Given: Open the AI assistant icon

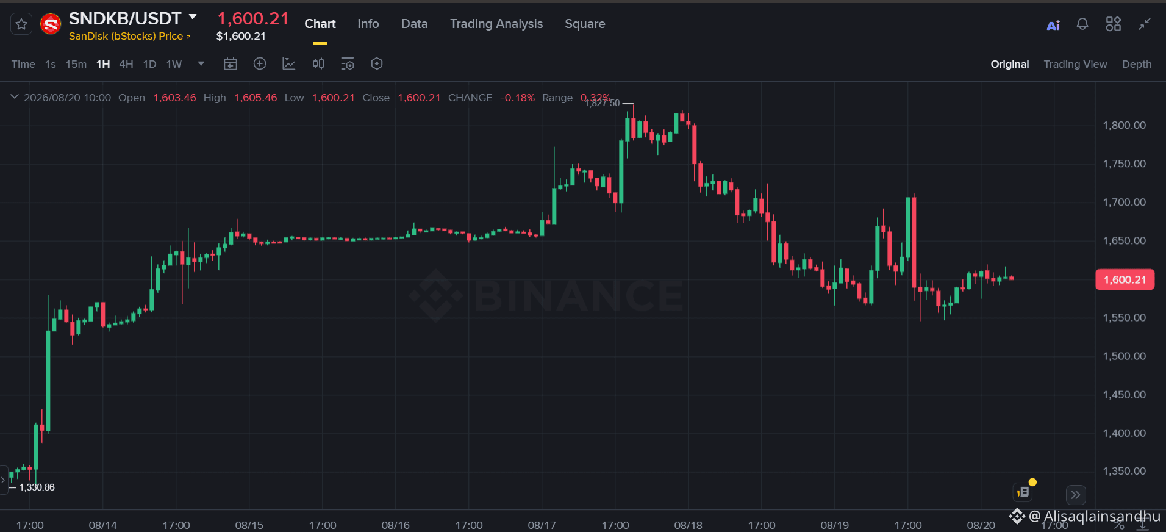Looking at the screenshot, I should [1053, 24].
